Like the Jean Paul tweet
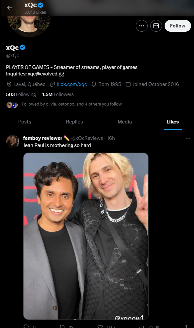This screenshot has height=328, width=194. click(100, 326)
